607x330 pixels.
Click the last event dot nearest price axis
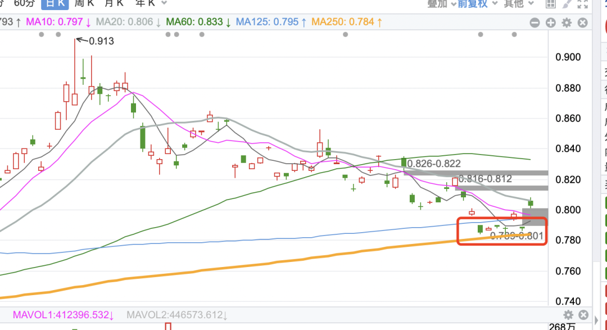(x=514, y=34)
